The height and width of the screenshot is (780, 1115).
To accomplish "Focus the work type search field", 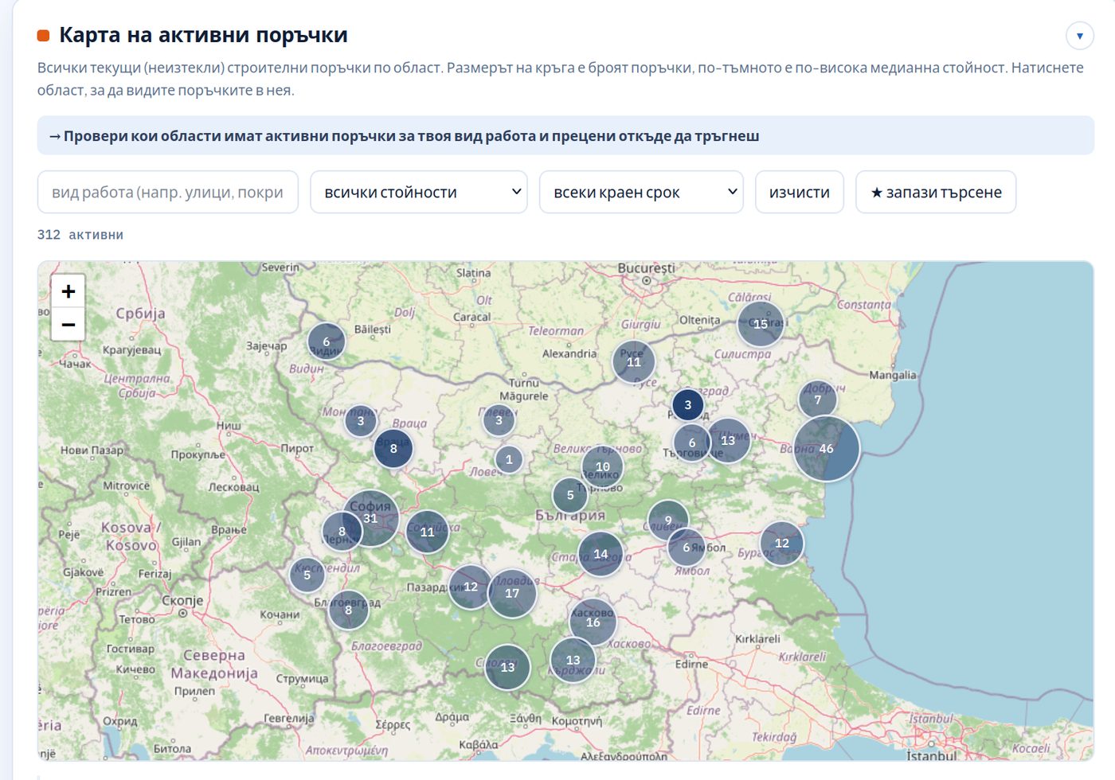I will [168, 192].
